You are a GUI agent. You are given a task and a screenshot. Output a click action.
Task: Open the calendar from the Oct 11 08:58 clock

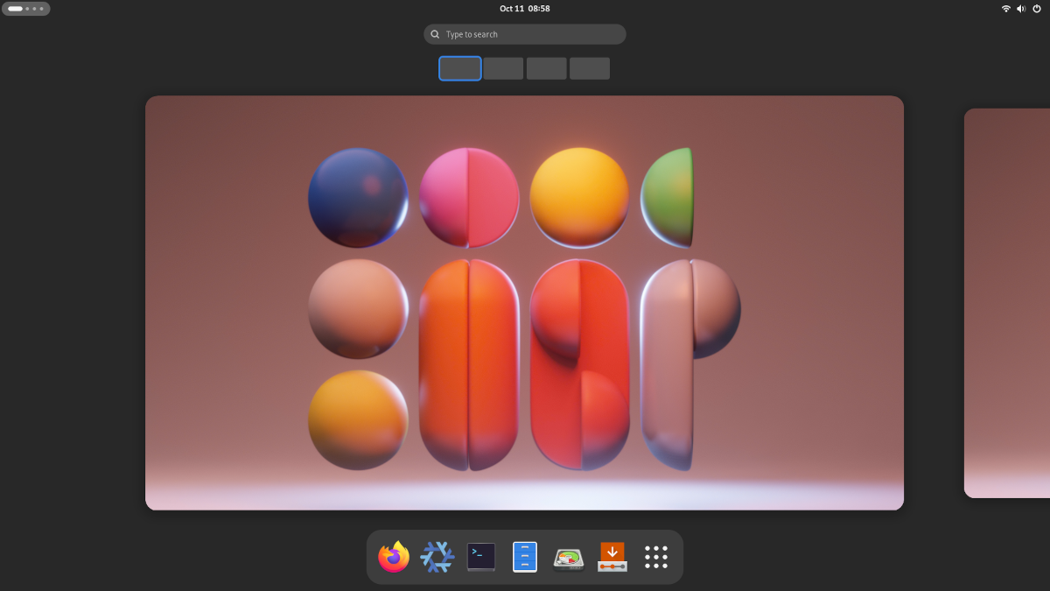[525, 9]
